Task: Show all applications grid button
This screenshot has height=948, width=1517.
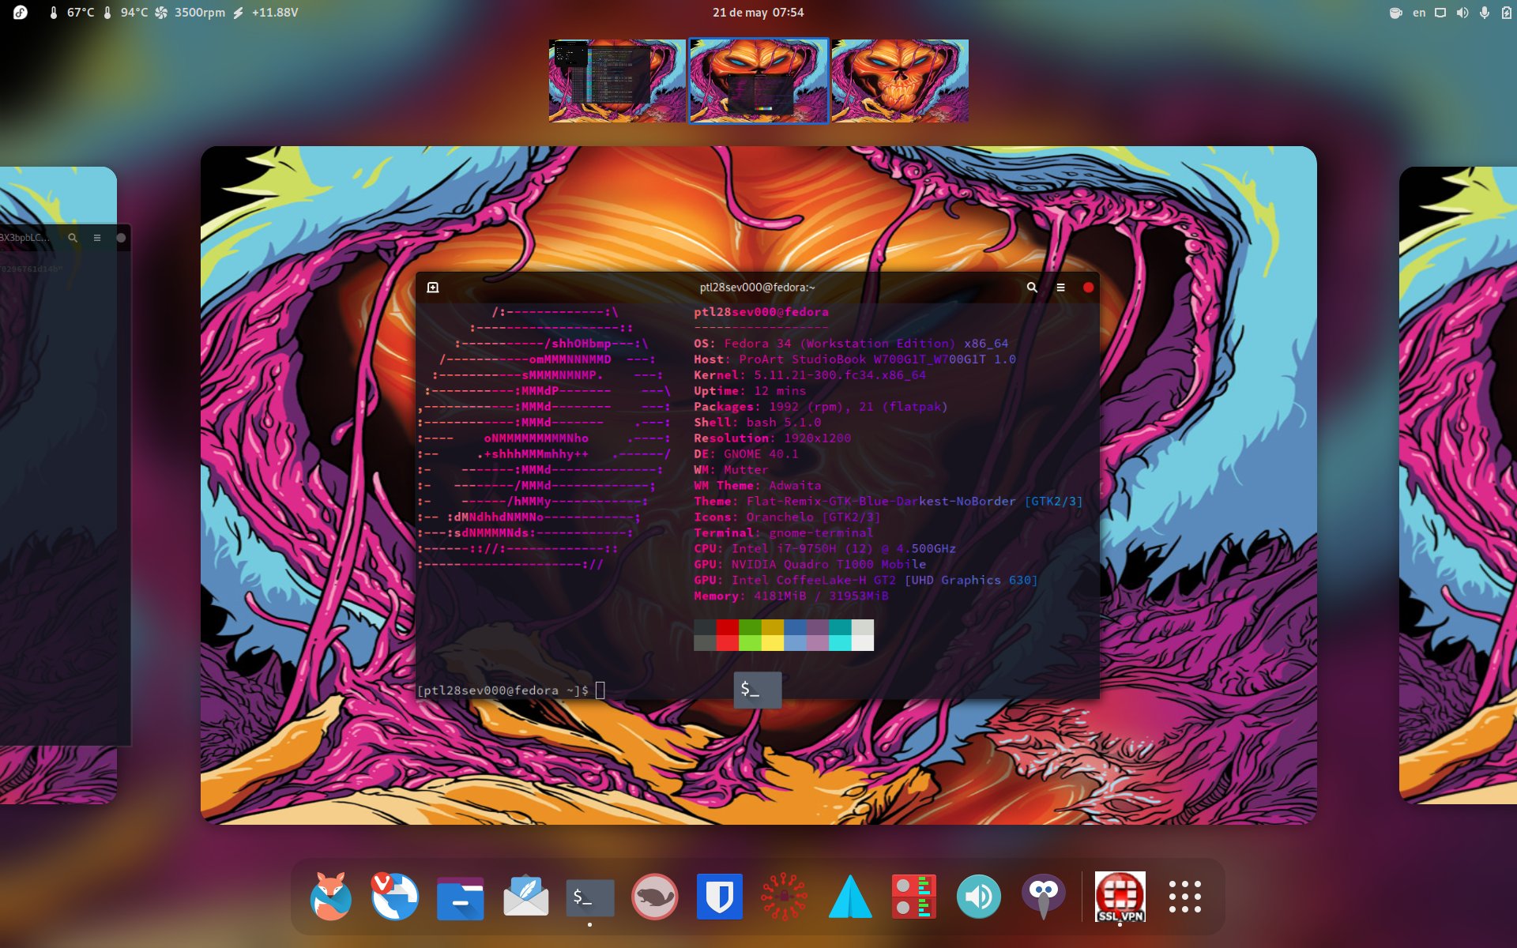Action: point(1185,897)
